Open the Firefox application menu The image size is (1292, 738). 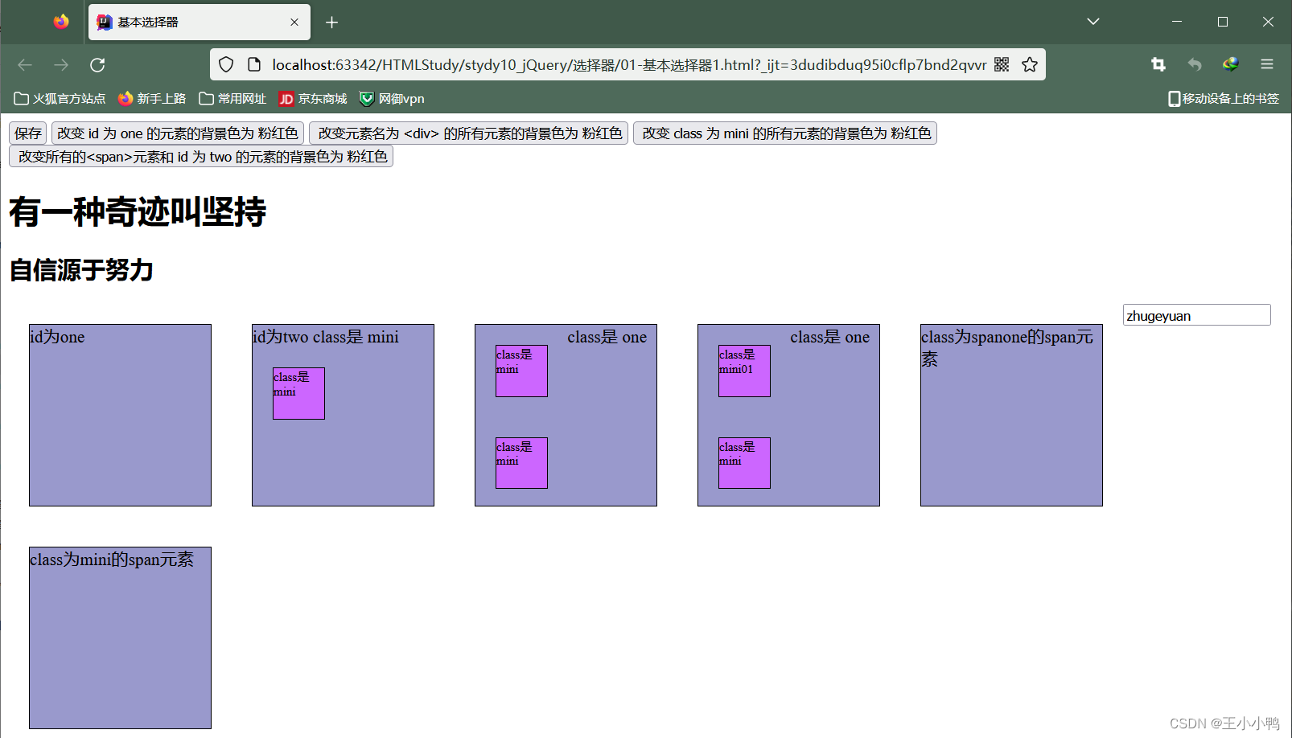click(x=1267, y=65)
